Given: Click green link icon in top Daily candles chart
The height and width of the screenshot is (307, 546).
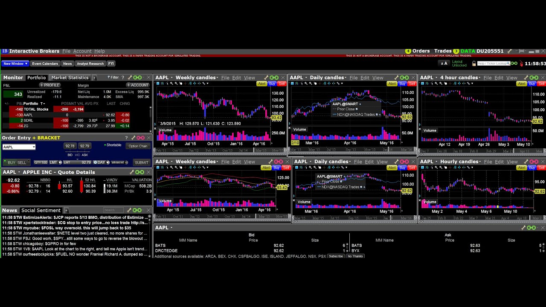Looking at the screenshot, I should [x=404, y=78].
